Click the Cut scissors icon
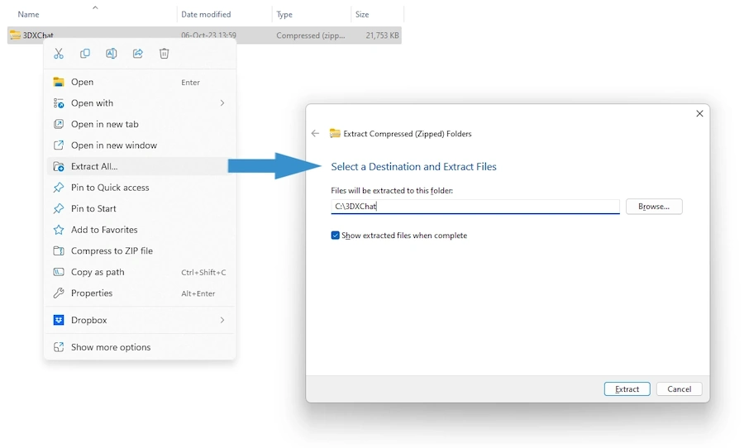The image size is (744, 448). [59, 54]
